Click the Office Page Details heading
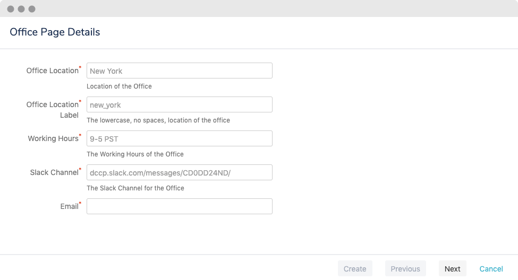Screen dimensions: 518x280 click(x=55, y=32)
